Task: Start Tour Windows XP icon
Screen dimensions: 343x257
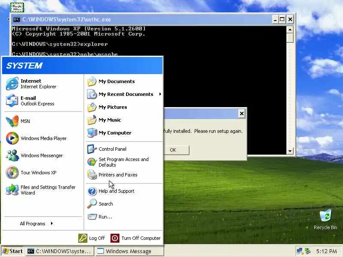Action: [12, 173]
